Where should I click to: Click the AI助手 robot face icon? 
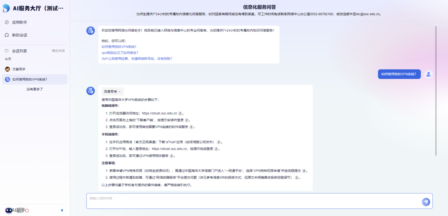coord(8,210)
